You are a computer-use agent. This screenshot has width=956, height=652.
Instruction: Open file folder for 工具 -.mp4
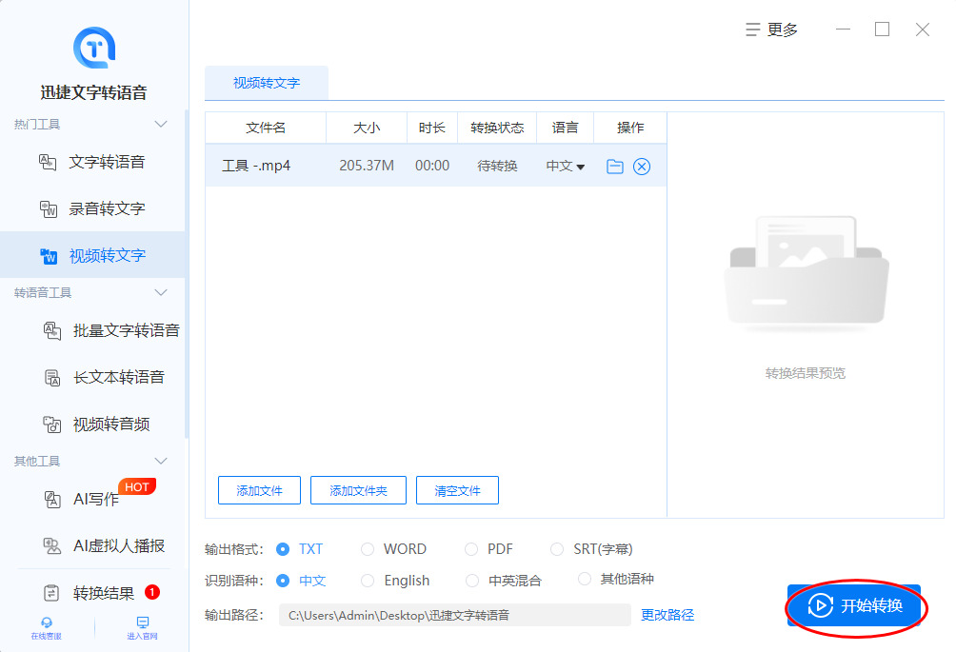tap(615, 167)
